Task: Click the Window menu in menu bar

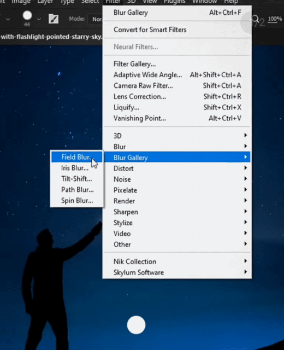Action: (204, 2)
